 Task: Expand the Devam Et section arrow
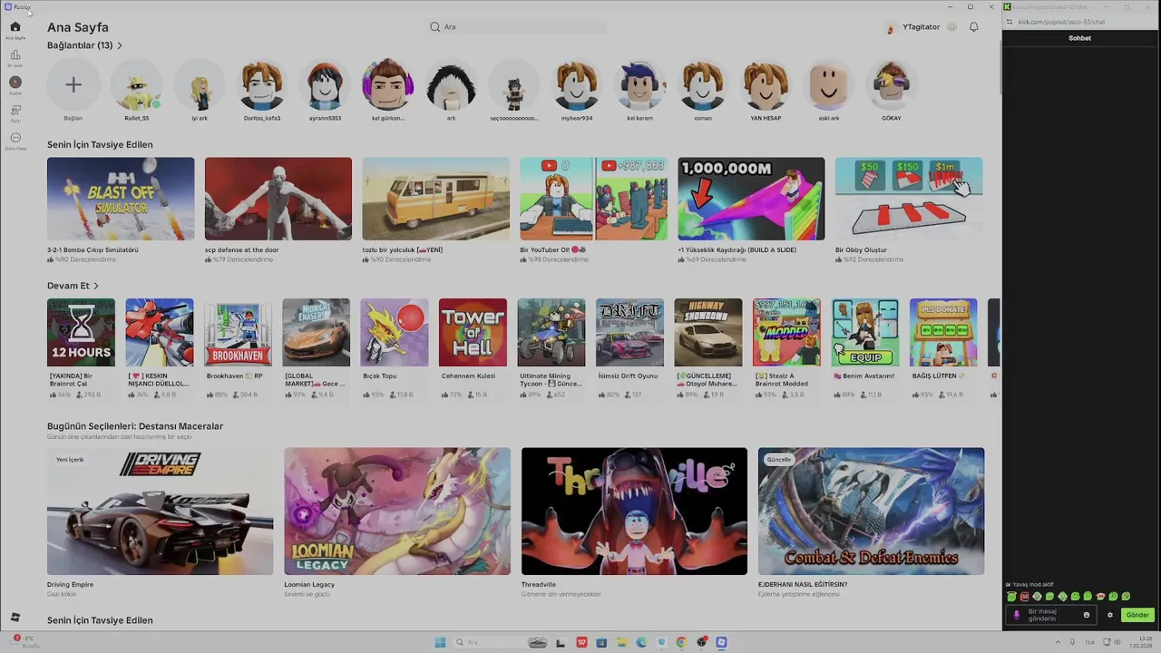click(96, 286)
